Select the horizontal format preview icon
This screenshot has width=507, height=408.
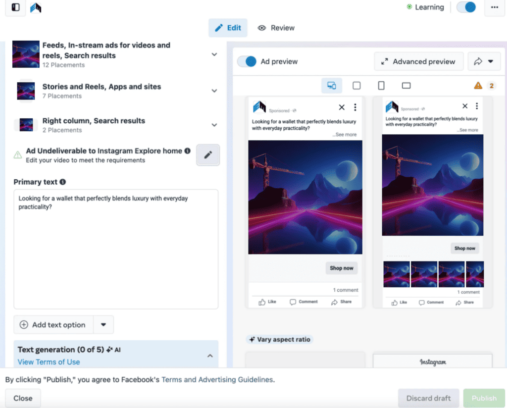tap(406, 85)
